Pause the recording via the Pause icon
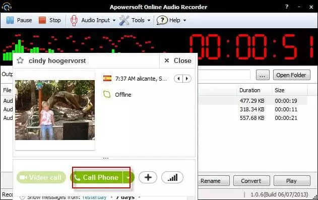Image resolution: width=318 pixels, height=200 pixels. click(x=10, y=20)
